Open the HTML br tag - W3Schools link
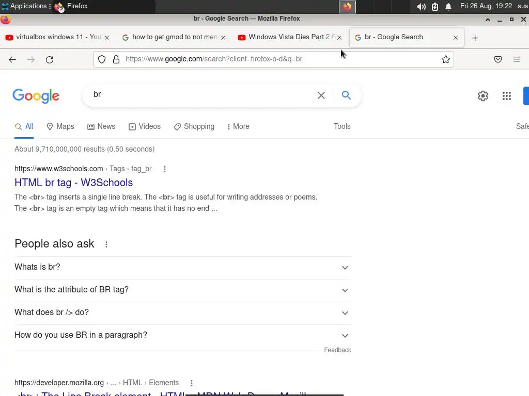The image size is (529, 396). [73, 183]
